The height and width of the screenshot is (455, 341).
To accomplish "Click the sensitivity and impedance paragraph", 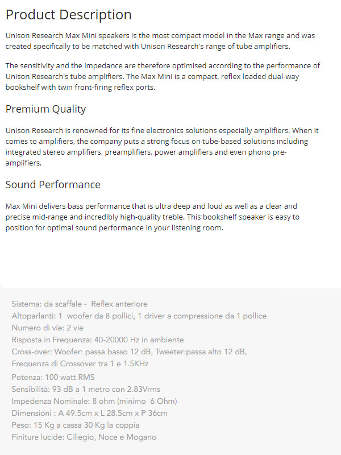I will click(163, 76).
